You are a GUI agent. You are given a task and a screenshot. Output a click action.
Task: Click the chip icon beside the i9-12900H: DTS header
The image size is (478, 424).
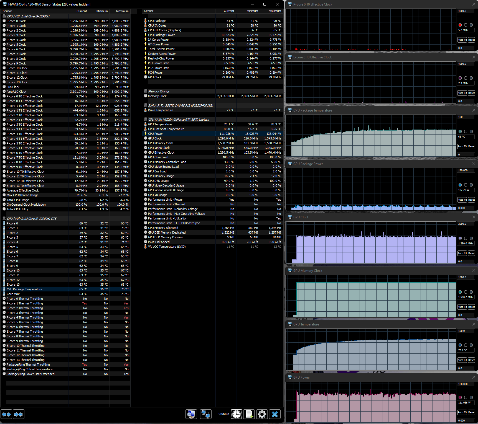coord(4,219)
